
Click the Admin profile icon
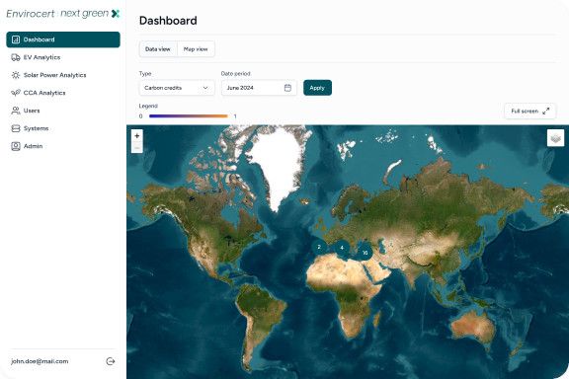tap(16, 146)
